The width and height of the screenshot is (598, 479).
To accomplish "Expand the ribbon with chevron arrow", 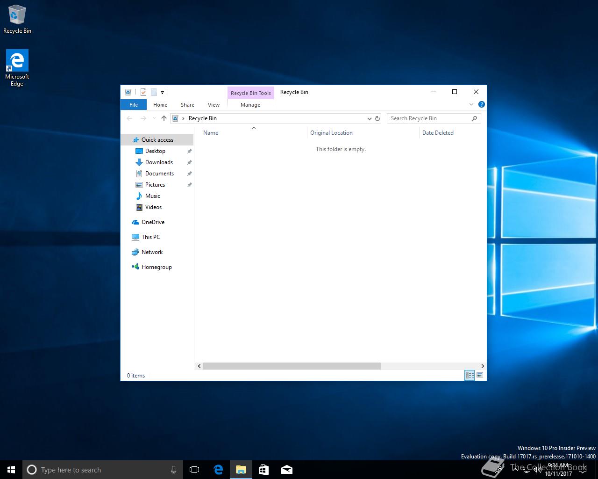I will (471, 104).
